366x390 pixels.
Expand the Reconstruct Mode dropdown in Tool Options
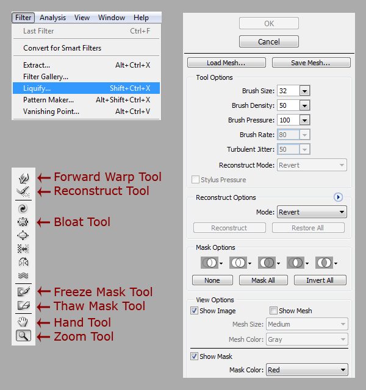(x=312, y=165)
